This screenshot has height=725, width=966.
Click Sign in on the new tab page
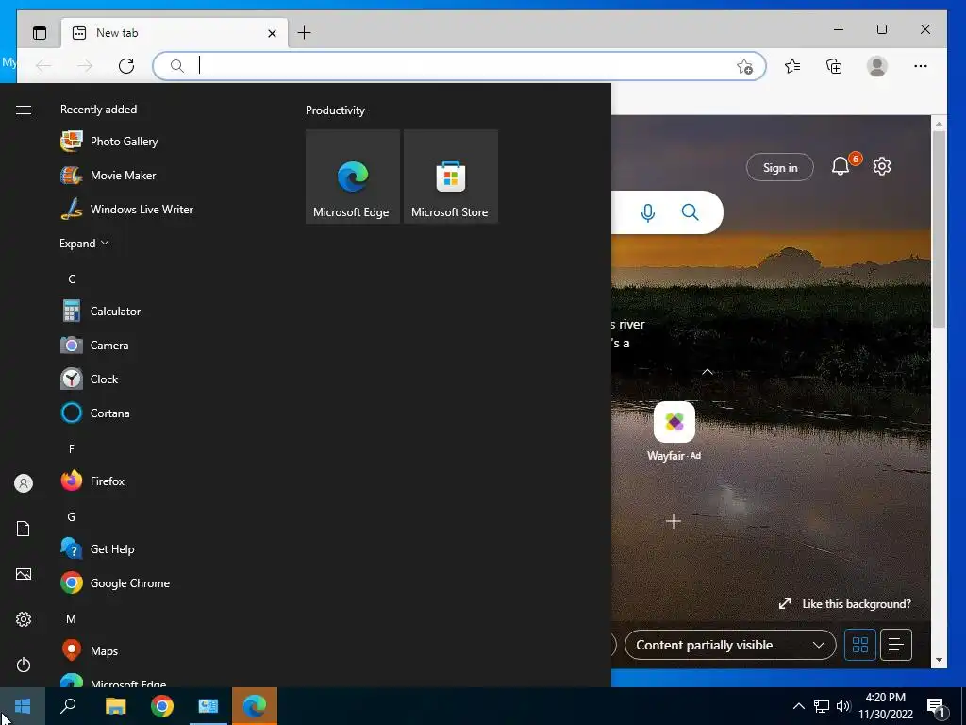tap(780, 167)
